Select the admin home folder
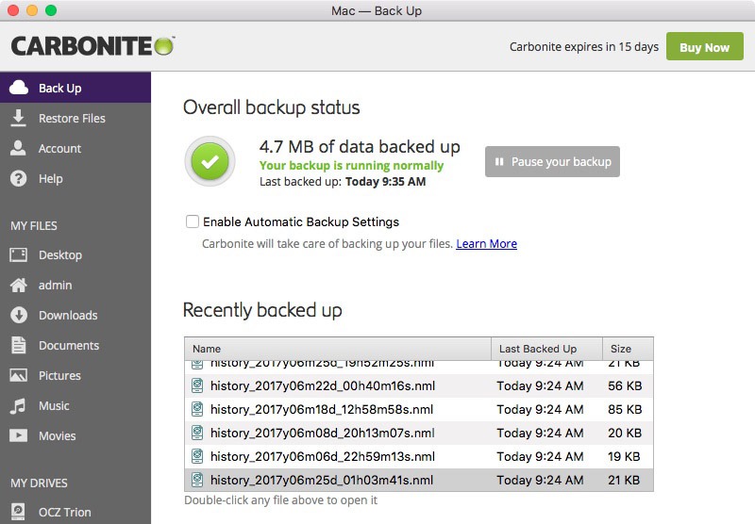The height and width of the screenshot is (524, 755). point(75,285)
